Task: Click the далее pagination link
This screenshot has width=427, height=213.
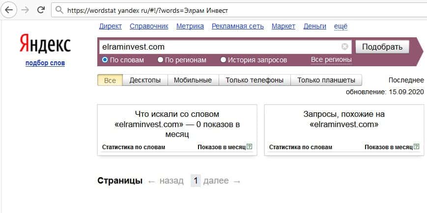Action: 216,181
